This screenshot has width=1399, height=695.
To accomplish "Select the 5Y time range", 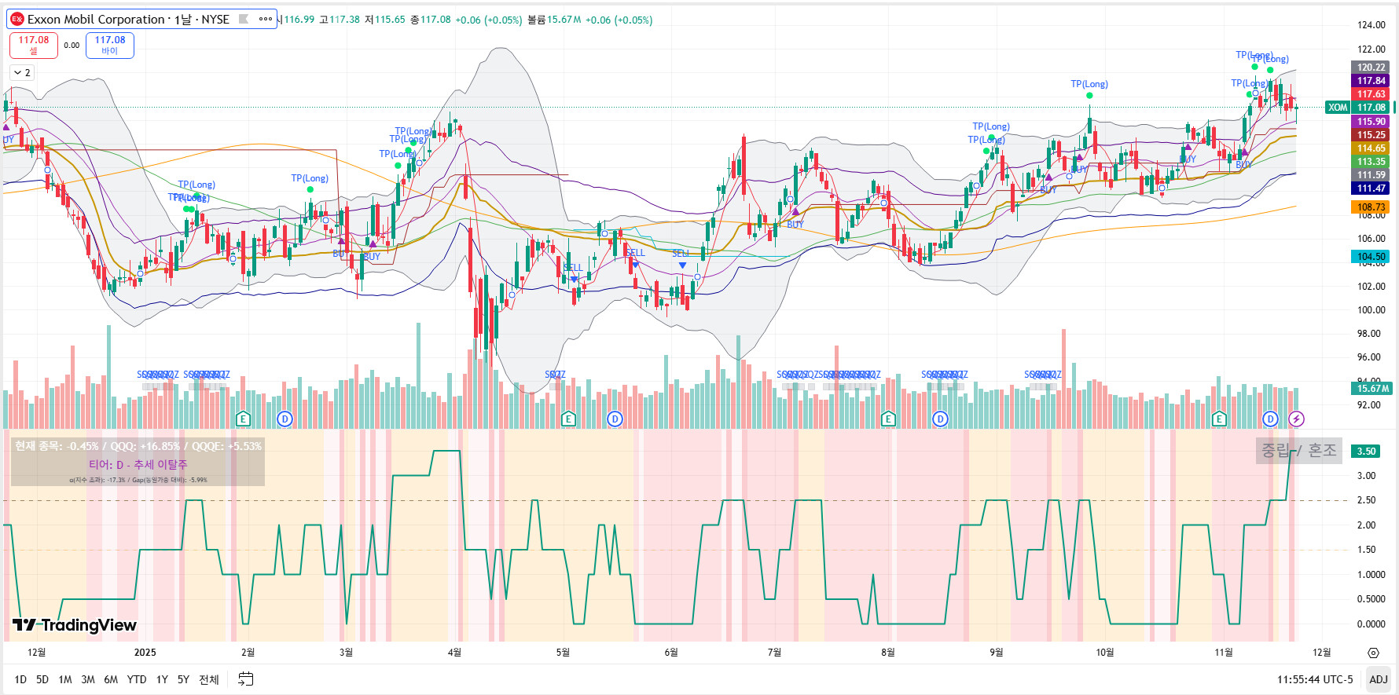I will pos(183,679).
